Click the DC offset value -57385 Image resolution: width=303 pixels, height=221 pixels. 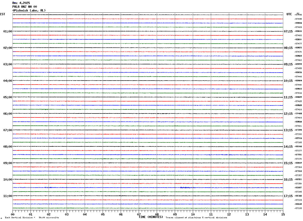click(298, 142)
